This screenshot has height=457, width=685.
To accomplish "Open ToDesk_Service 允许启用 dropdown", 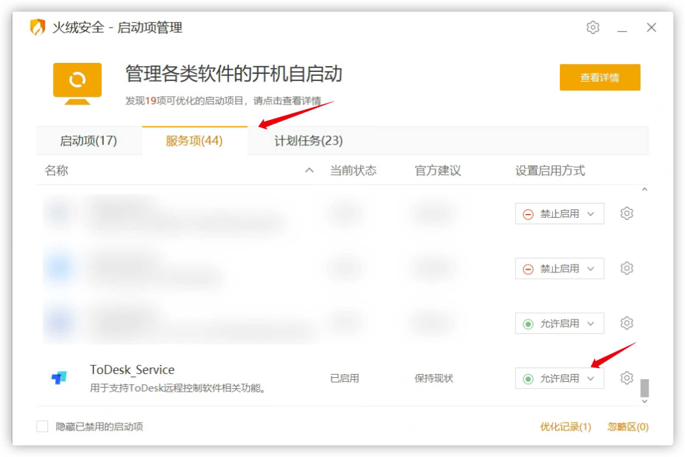I will click(559, 378).
